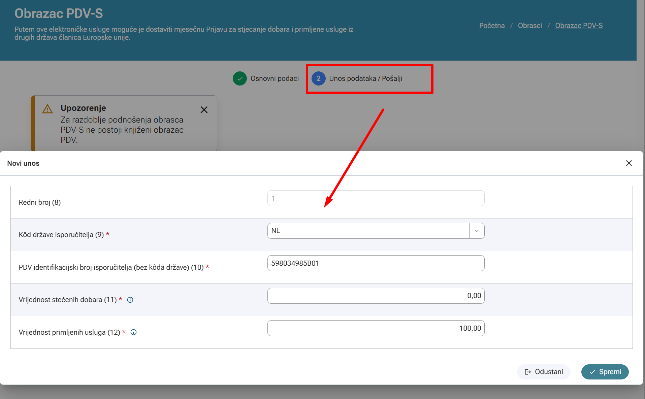Open the Početna breadcrumb link

tap(492, 26)
